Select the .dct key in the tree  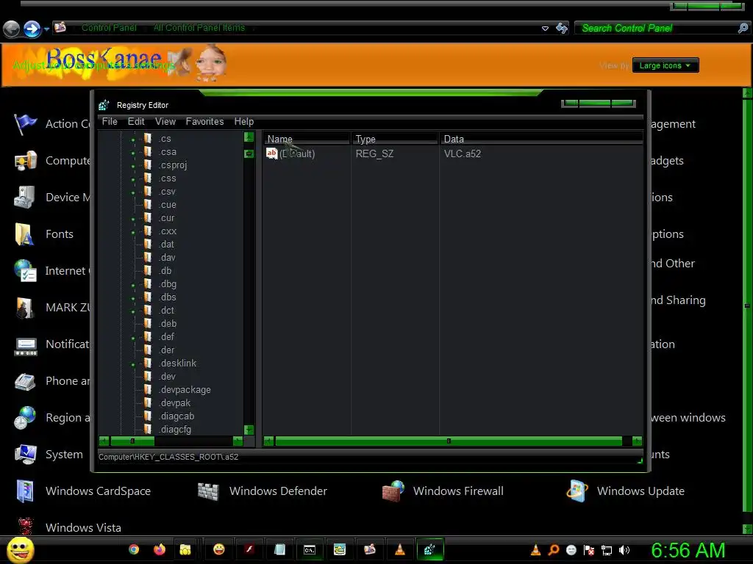tap(167, 311)
